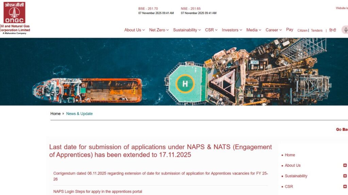Select Home in the right sidebar list

tap(290, 155)
